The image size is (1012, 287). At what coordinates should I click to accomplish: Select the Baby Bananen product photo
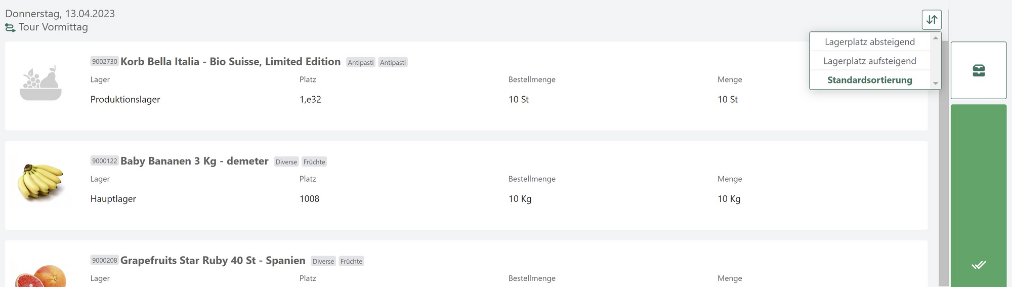point(40,182)
